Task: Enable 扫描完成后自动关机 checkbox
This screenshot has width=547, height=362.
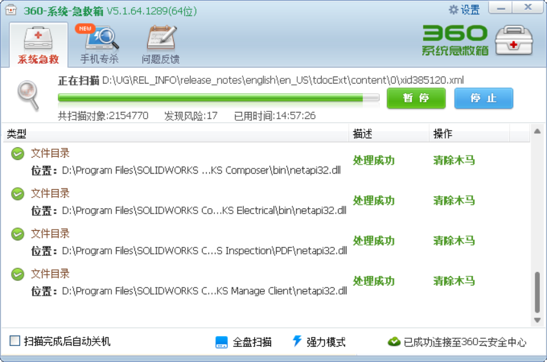Action: click(x=15, y=341)
